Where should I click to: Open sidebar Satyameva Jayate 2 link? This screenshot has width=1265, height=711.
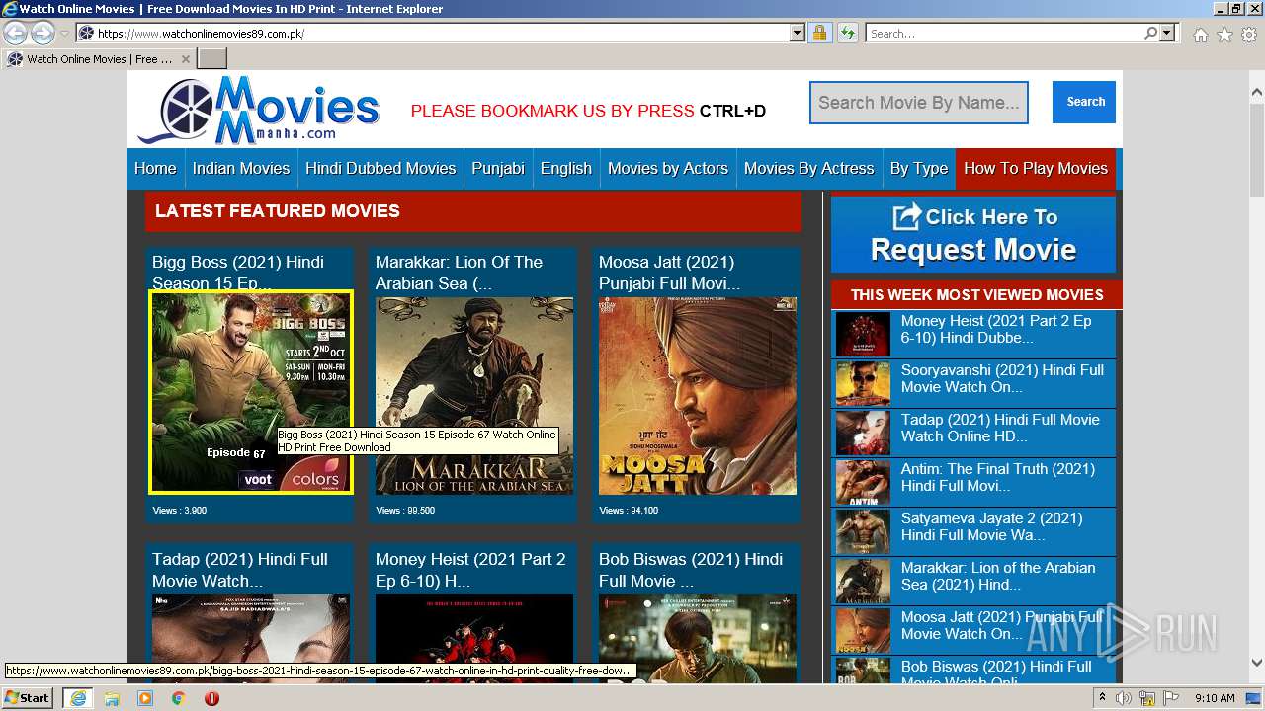pyautogui.click(x=991, y=526)
